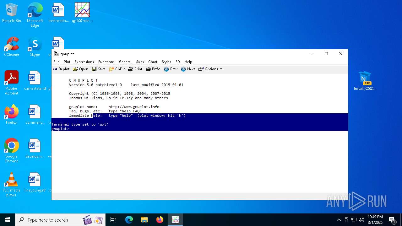Click the gnuplot title bar icon

pos(56,54)
